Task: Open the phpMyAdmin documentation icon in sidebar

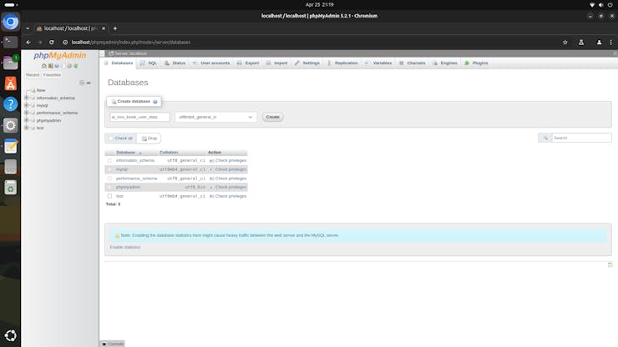Action: 57,66
